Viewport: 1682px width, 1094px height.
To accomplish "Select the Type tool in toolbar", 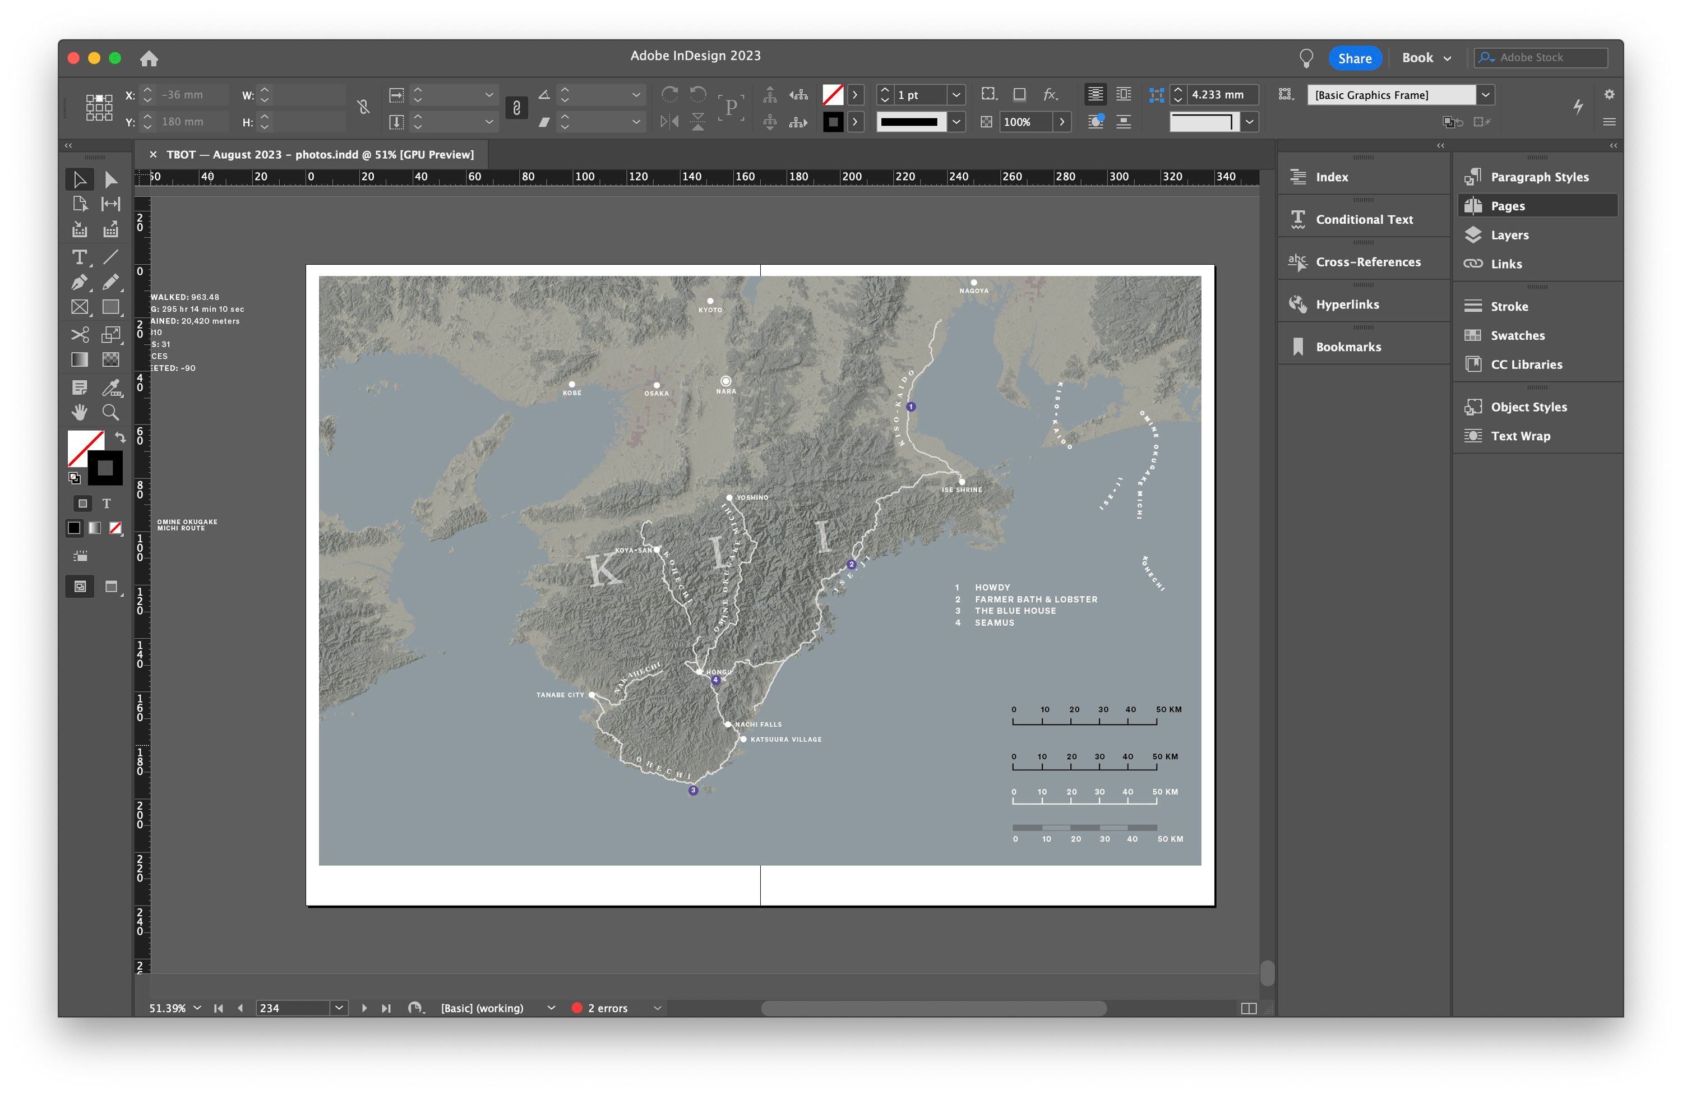I will coord(80,255).
